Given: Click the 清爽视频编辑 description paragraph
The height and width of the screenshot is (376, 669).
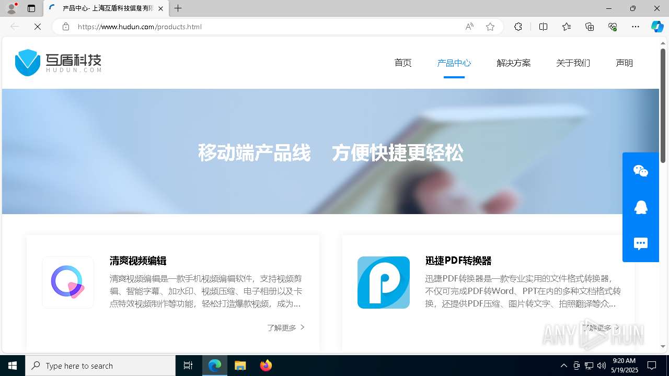Looking at the screenshot, I should 206,291.
